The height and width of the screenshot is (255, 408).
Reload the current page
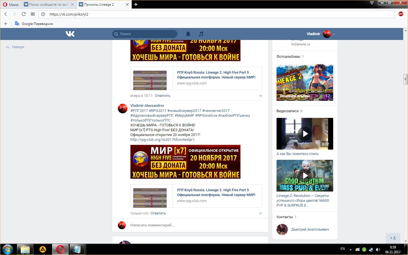24,14
